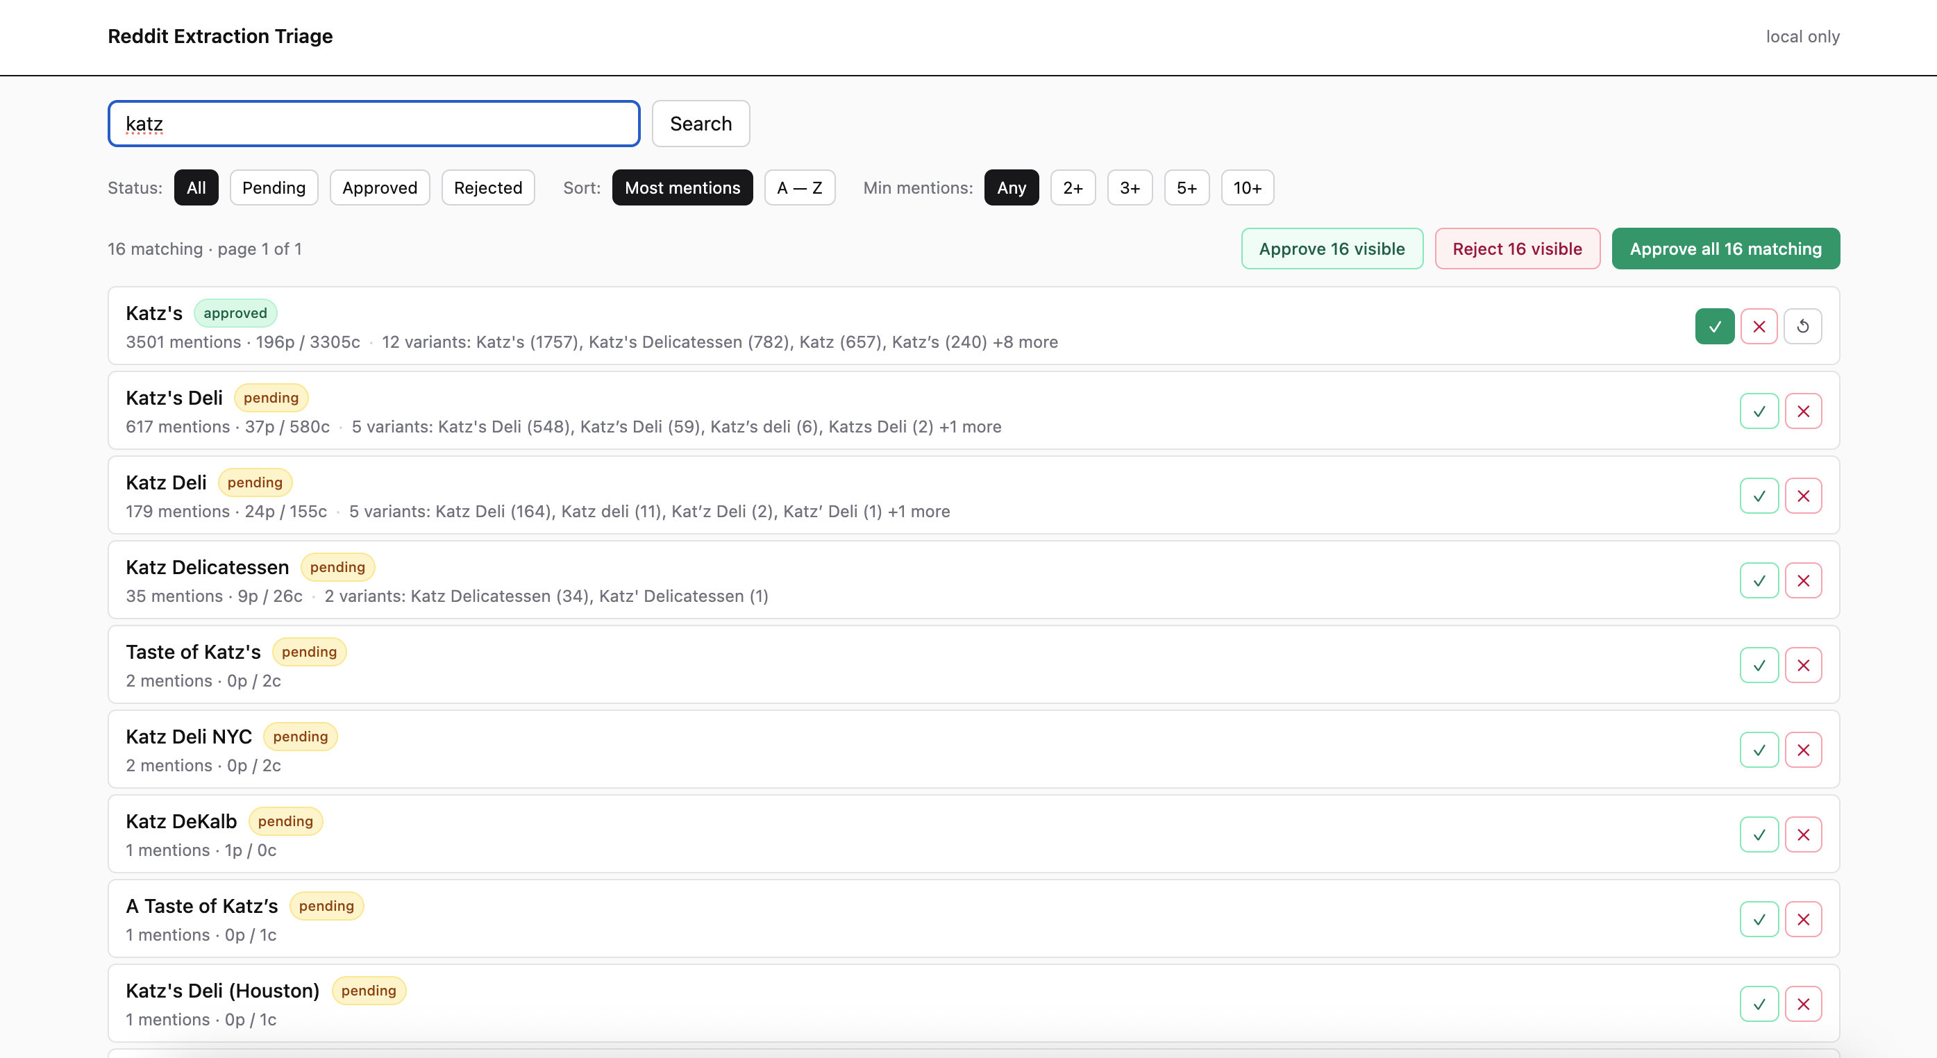Viewport: 1937px width, 1058px height.
Task: Reject 16 visible entries
Action: [x=1518, y=248]
